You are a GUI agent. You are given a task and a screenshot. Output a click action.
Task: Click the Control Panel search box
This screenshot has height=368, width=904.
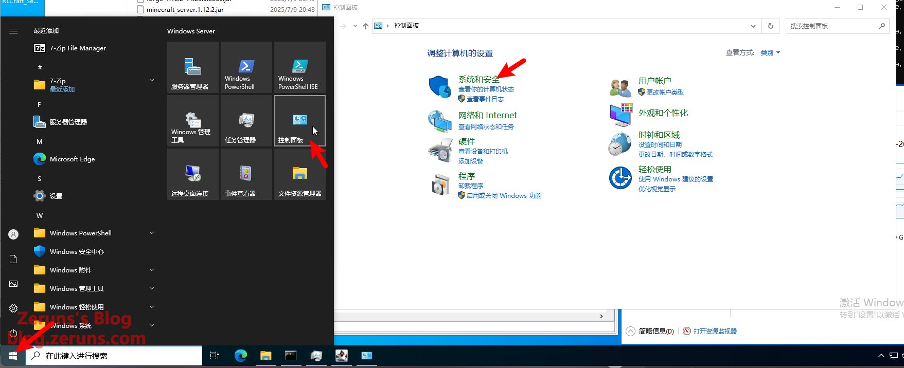(831, 26)
